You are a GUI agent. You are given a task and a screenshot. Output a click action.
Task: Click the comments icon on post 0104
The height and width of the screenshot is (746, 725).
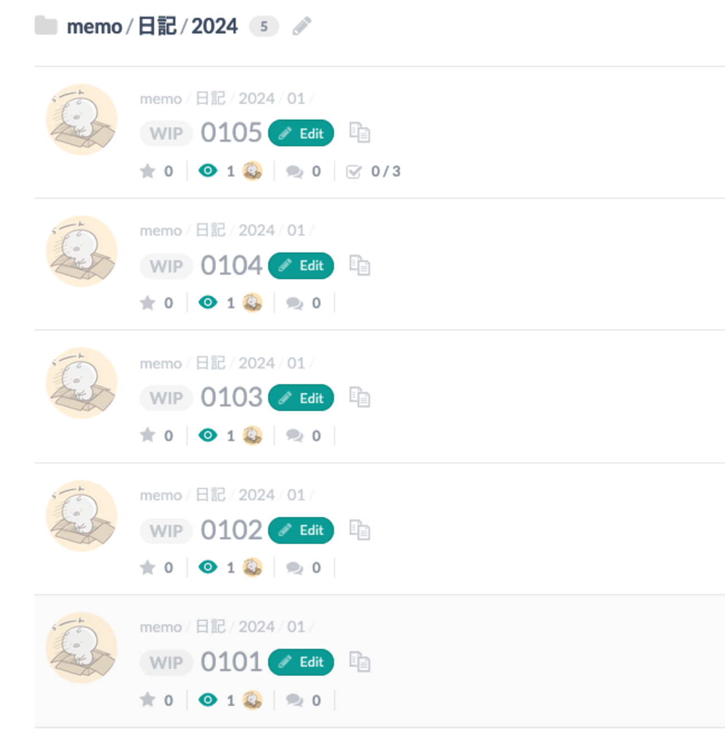point(294,303)
